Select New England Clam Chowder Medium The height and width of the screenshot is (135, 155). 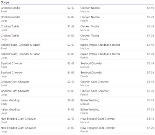pos(117,120)
